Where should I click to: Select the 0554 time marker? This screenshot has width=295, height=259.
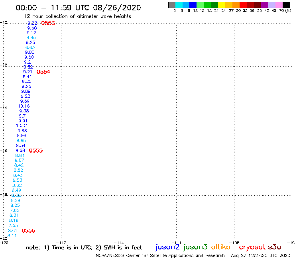coord(43,72)
